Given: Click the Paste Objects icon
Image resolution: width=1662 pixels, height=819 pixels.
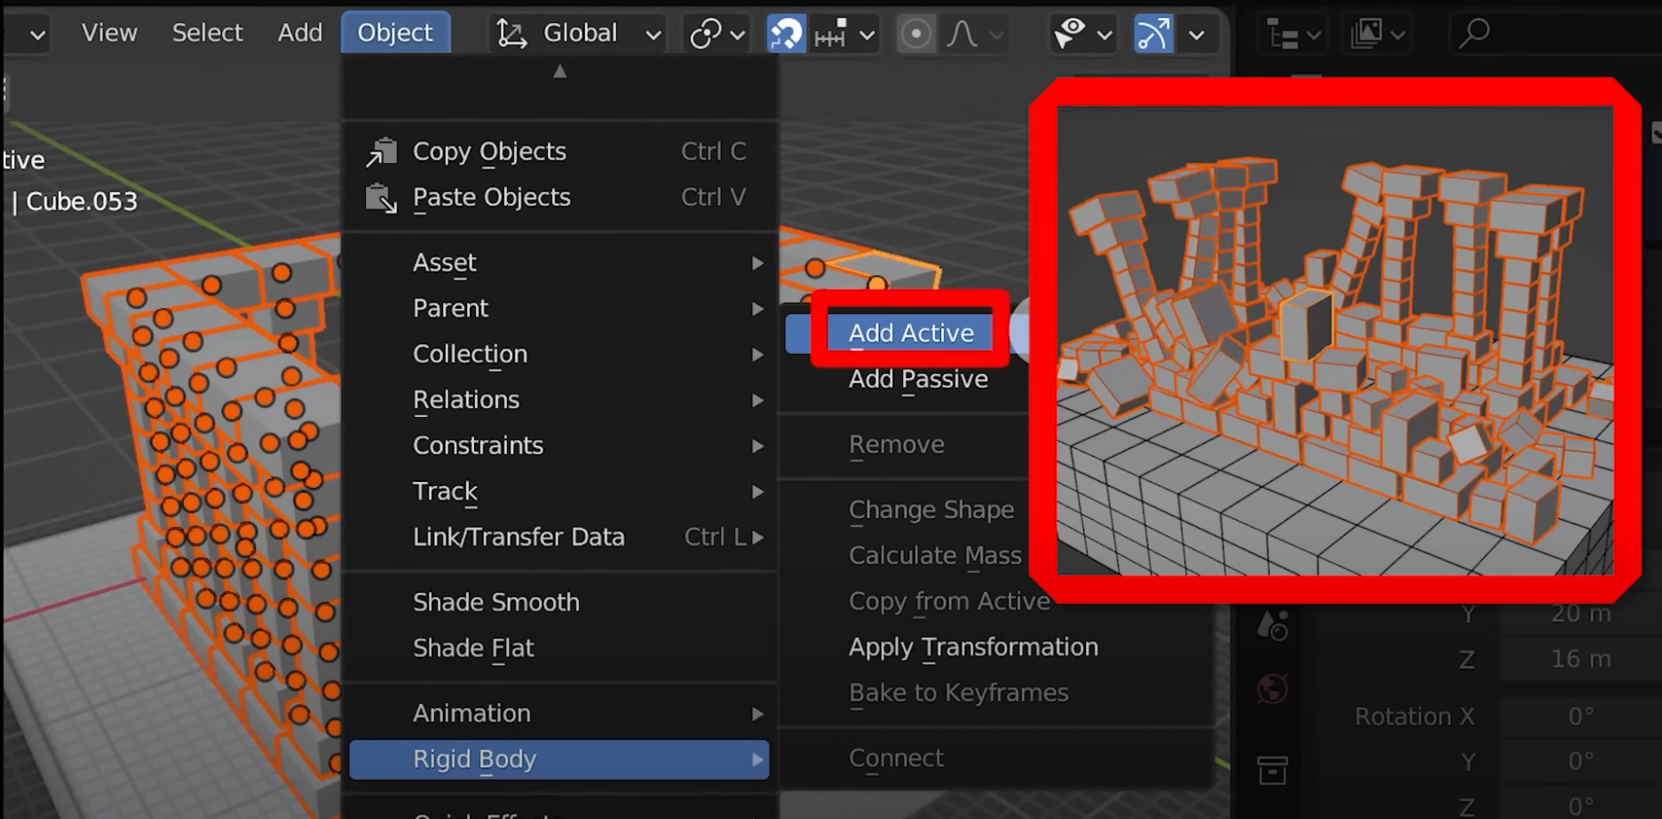Looking at the screenshot, I should click(381, 198).
